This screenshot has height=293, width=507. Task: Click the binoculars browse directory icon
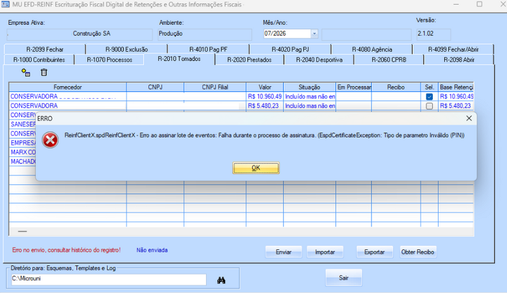click(221, 280)
